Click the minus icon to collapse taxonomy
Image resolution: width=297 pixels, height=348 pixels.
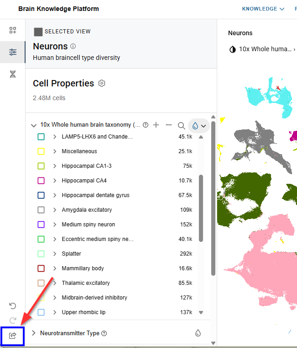(169, 125)
